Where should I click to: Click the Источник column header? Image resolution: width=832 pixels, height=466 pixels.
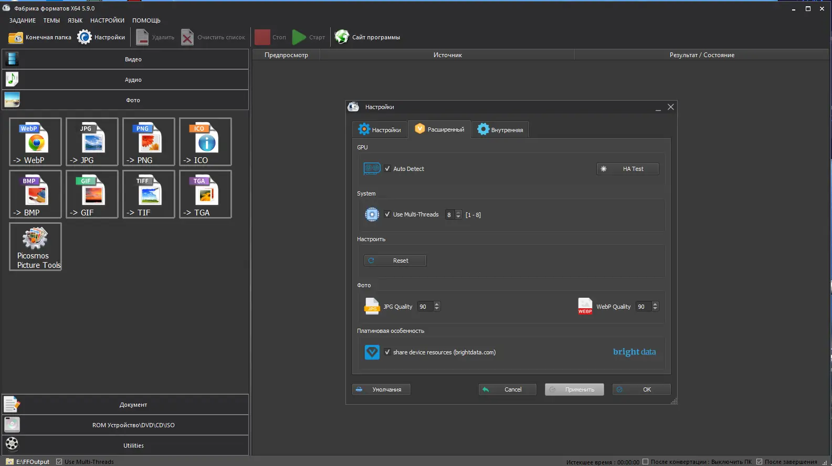click(x=447, y=55)
